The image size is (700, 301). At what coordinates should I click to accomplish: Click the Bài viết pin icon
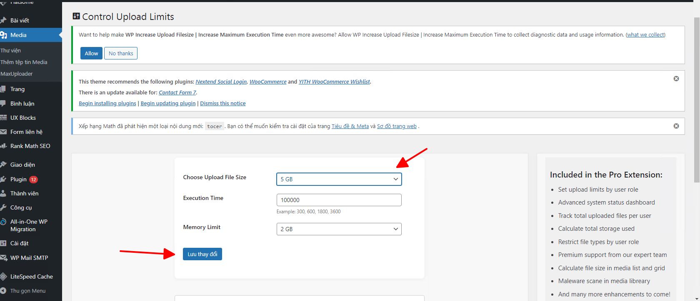[x=3, y=20]
